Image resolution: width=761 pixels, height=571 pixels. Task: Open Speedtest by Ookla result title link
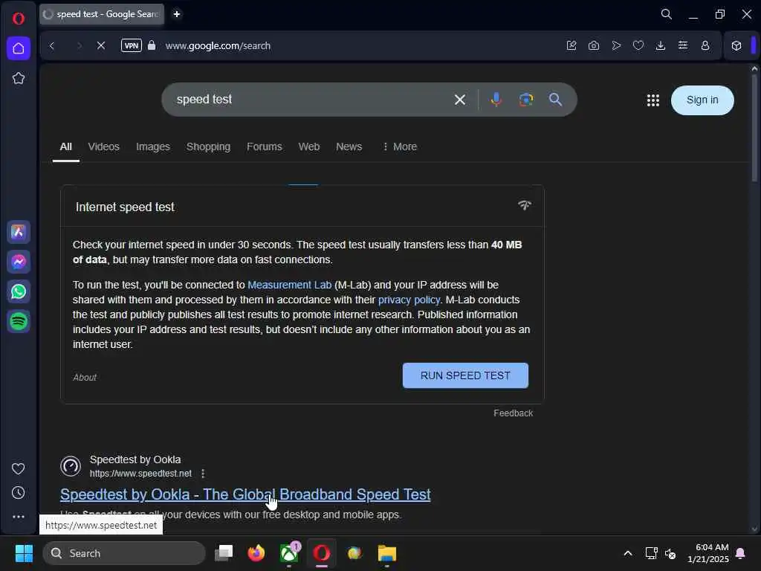click(245, 494)
